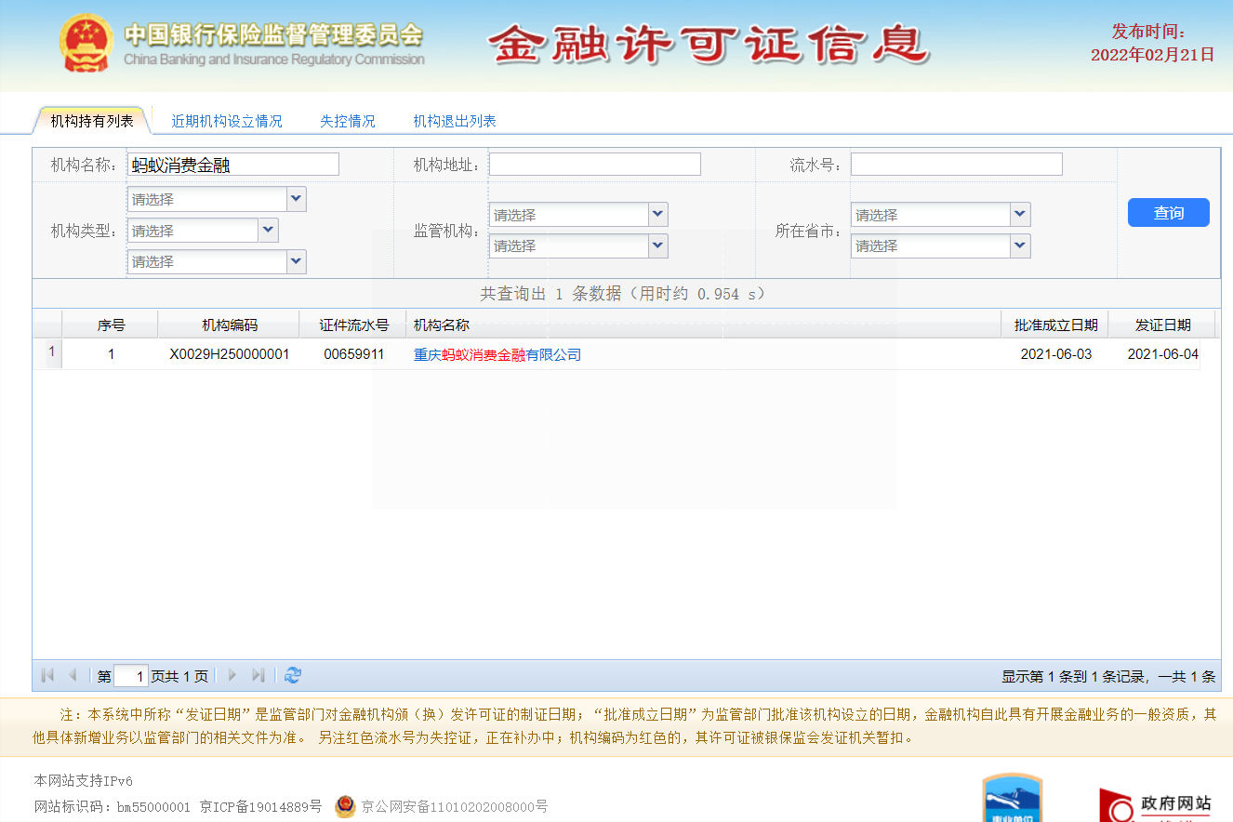1233x822 pixels.
Task: Click 网站标识码 bm55000001 text
Action: click(x=113, y=806)
